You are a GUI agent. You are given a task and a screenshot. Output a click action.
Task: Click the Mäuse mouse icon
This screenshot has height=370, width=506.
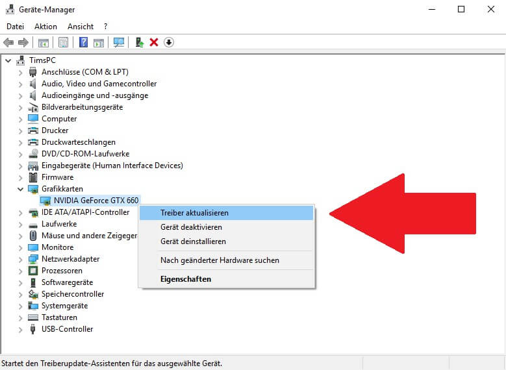pyautogui.click(x=33, y=236)
